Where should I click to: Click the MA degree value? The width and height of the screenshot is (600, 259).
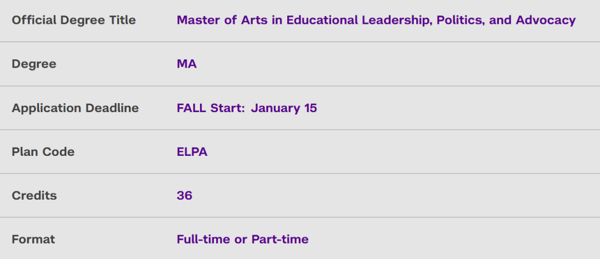(187, 64)
